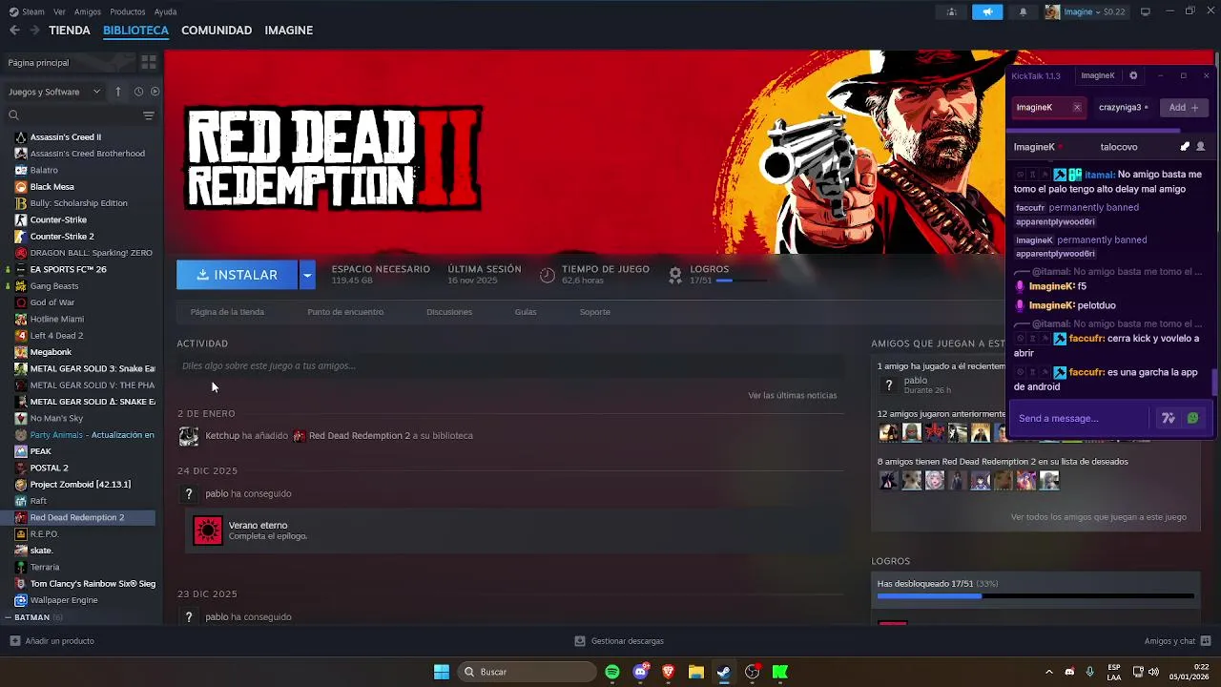
Task: Open Ver todos los amigos que juegan
Action: click(x=1099, y=517)
